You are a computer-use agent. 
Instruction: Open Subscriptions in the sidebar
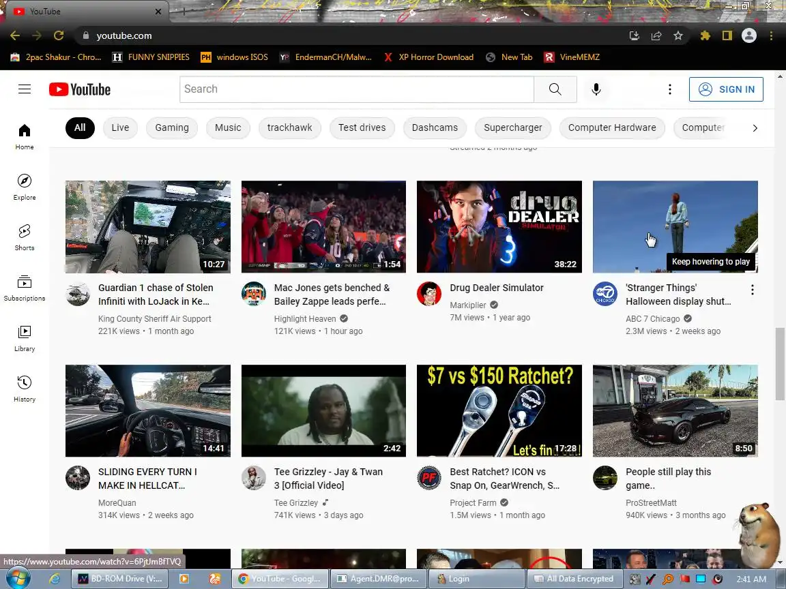(25, 288)
